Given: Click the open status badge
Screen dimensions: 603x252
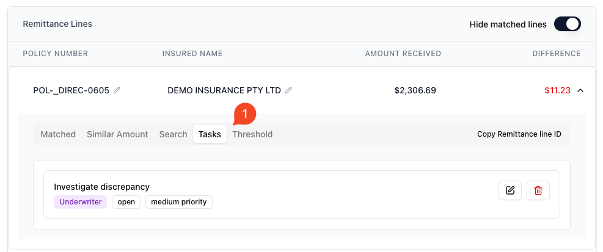Looking at the screenshot, I should tap(126, 202).
